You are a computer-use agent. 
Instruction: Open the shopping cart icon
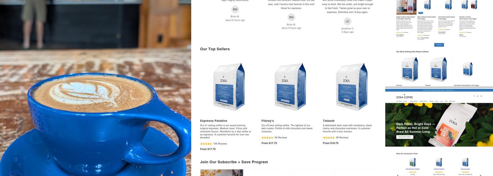[481, 96]
